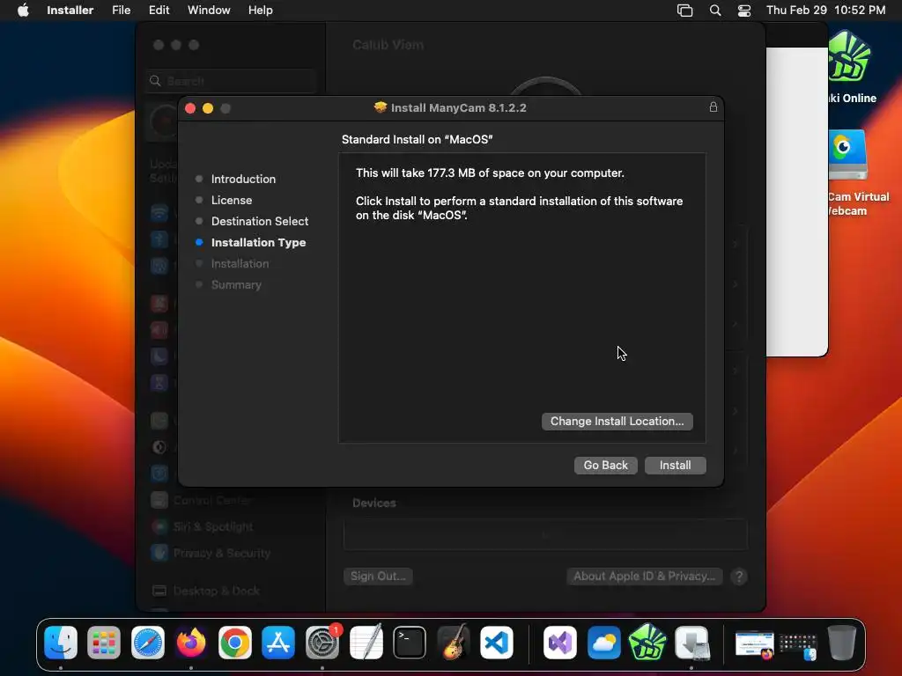902x676 pixels.
Task: Launch Safari from the Dock
Action: [x=148, y=642]
